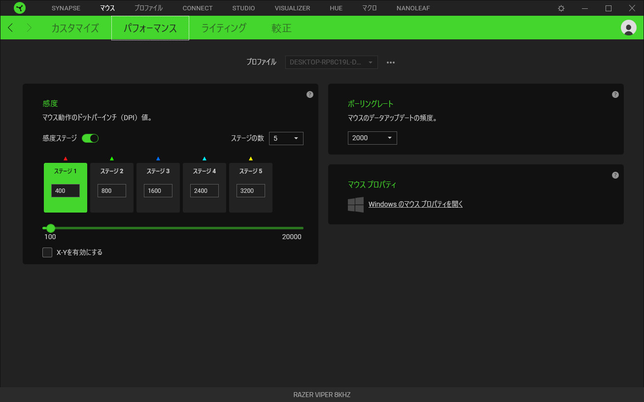
Task: Open the HUE menu
Action: (336, 8)
